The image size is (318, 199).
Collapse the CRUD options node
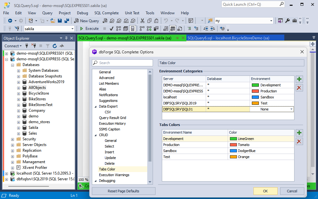(x=95, y=135)
